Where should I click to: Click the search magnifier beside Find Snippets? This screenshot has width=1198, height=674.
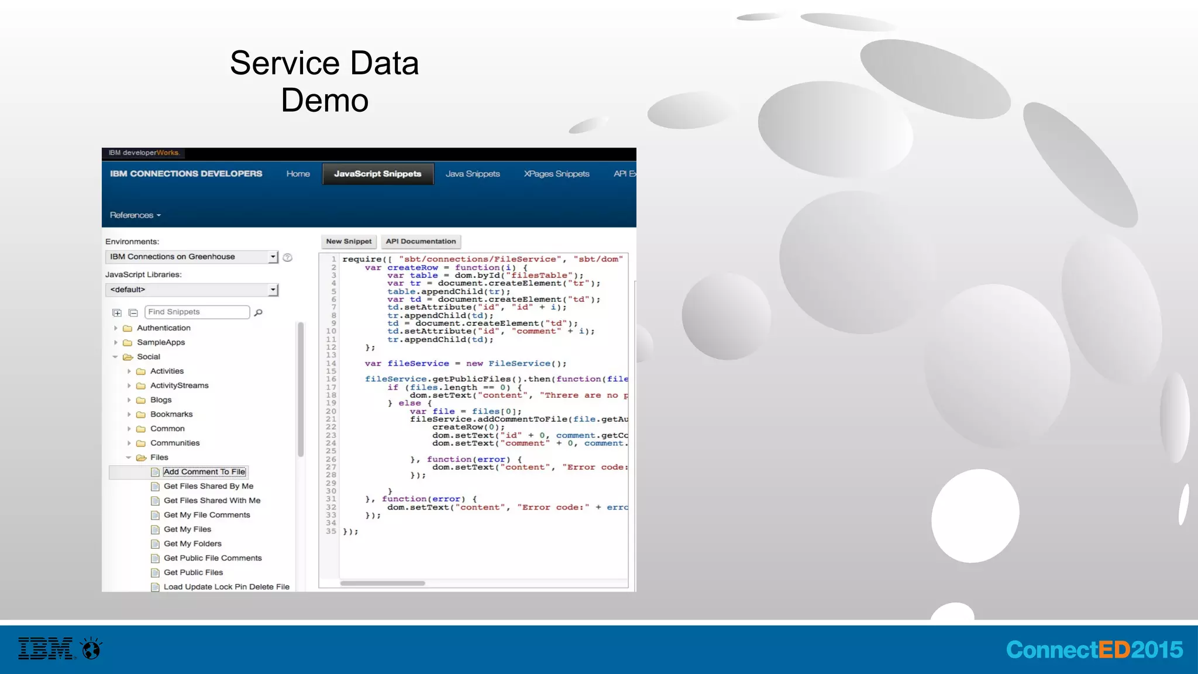click(x=259, y=312)
